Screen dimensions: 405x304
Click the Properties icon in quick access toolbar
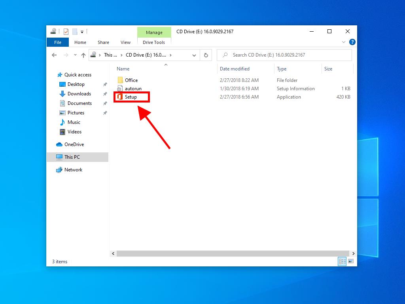point(66,32)
